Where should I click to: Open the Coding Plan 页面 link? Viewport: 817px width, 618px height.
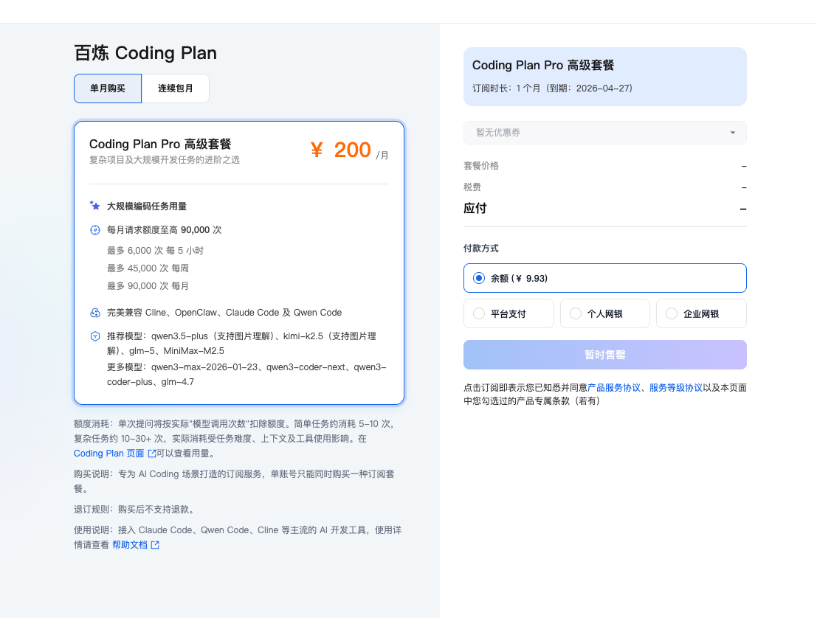[108, 454]
